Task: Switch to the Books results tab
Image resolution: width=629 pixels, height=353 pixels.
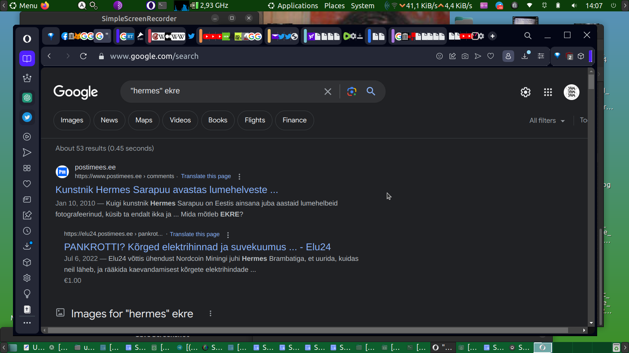Action: [x=218, y=120]
